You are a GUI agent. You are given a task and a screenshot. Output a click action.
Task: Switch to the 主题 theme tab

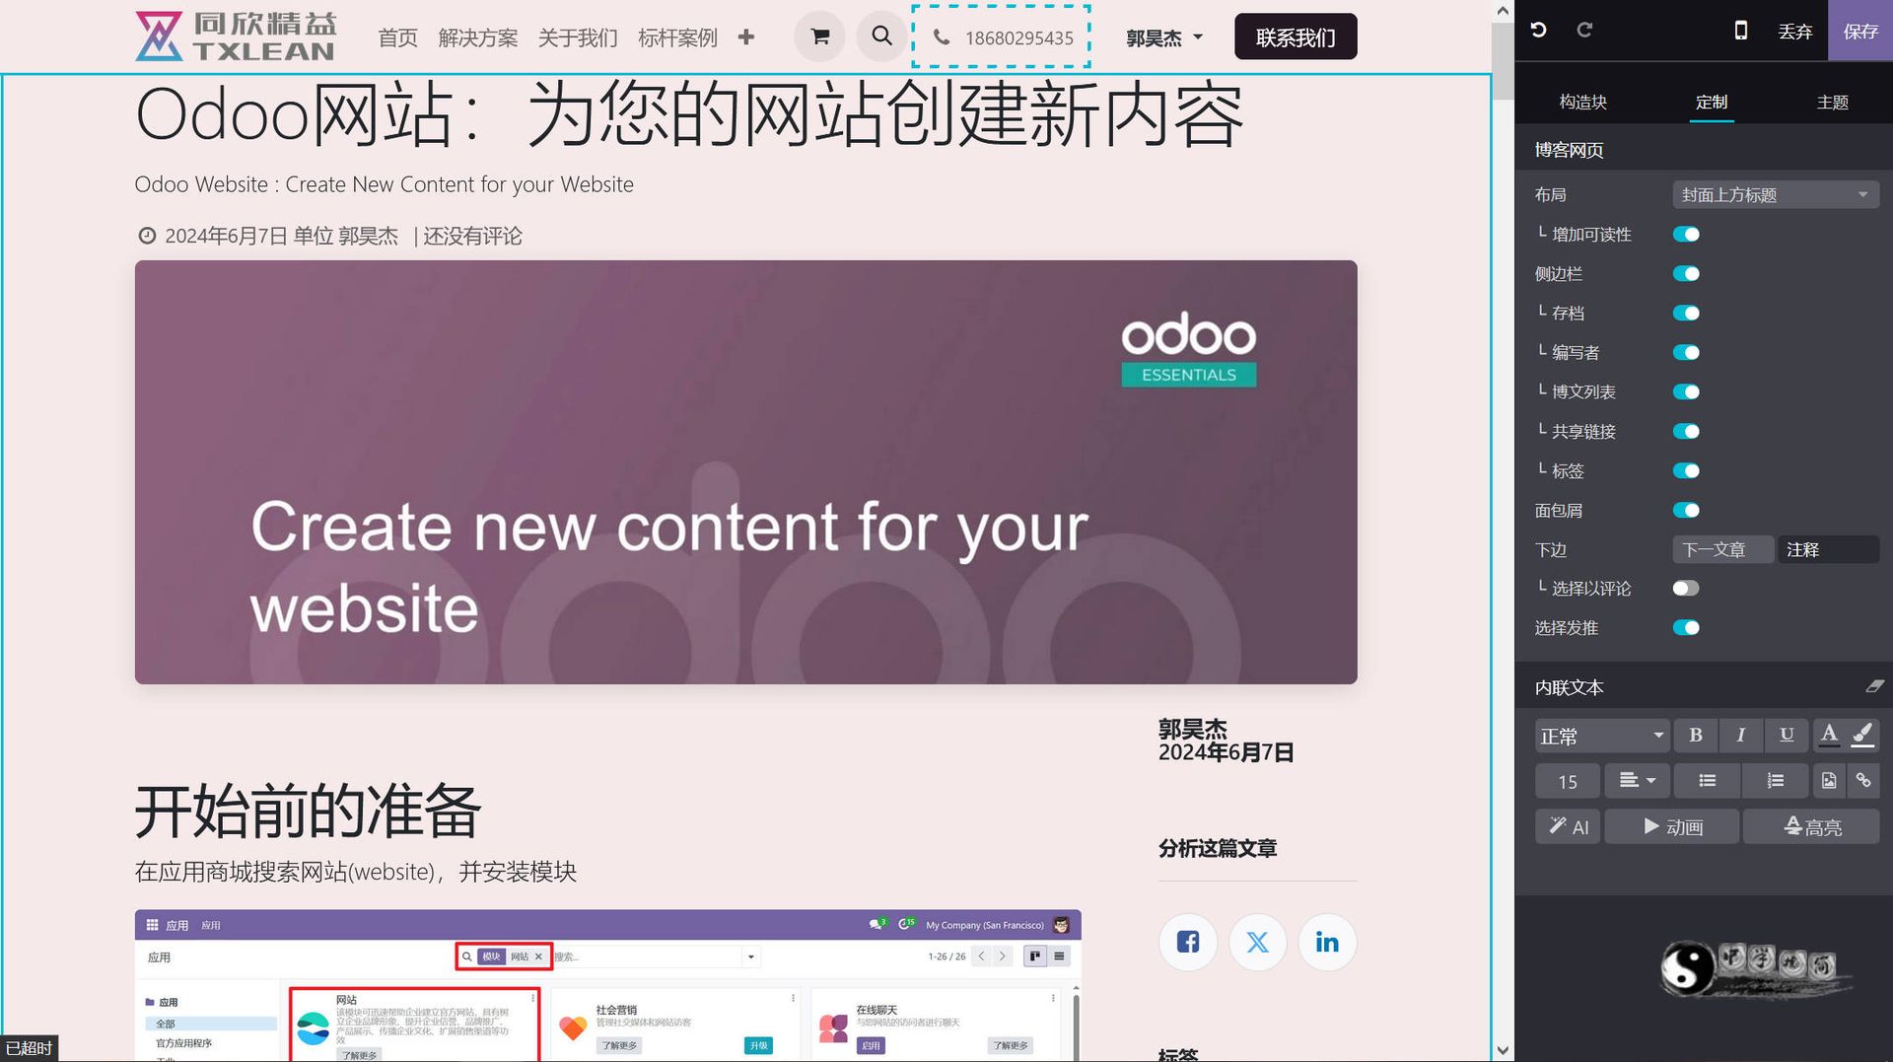1832,102
